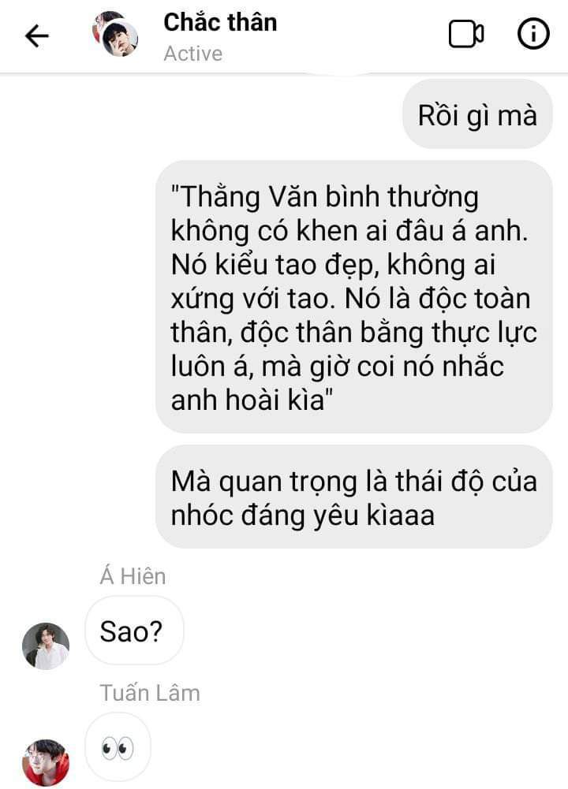This screenshot has width=568, height=789.
Task: Open the conversation info icon
Action: 533,34
